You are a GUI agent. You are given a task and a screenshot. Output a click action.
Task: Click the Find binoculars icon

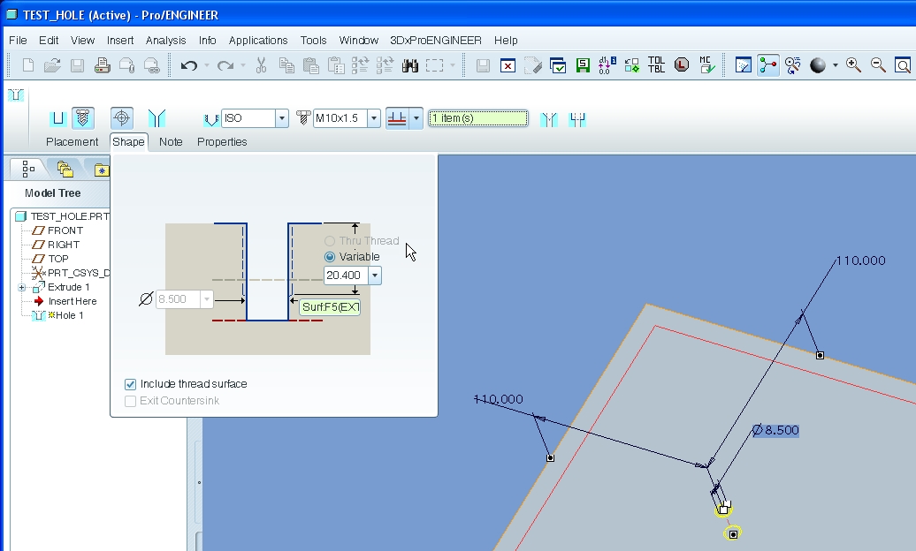point(410,64)
